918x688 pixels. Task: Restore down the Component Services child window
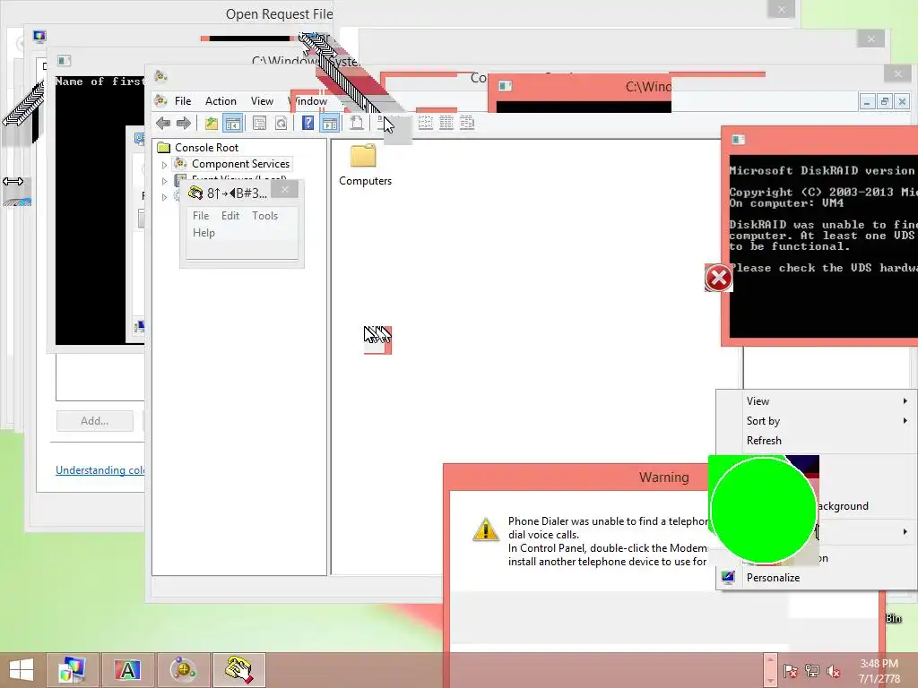(x=885, y=101)
